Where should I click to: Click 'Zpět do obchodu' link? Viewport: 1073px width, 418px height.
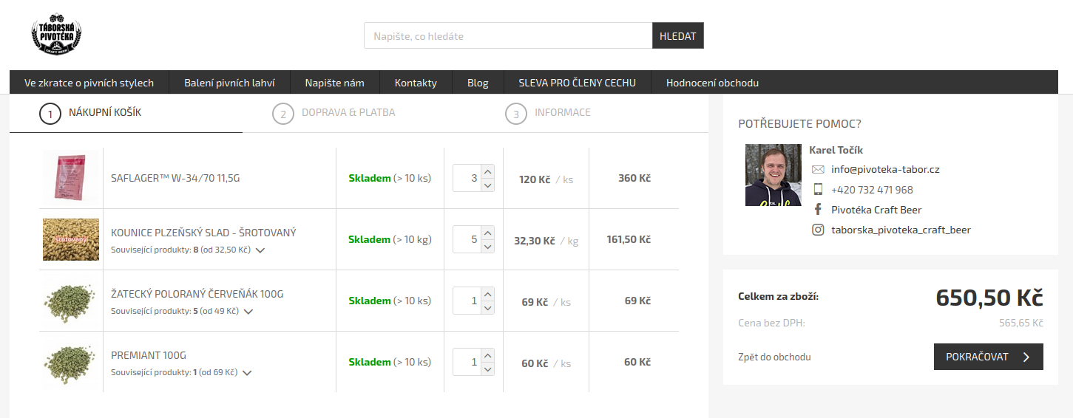point(774,357)
